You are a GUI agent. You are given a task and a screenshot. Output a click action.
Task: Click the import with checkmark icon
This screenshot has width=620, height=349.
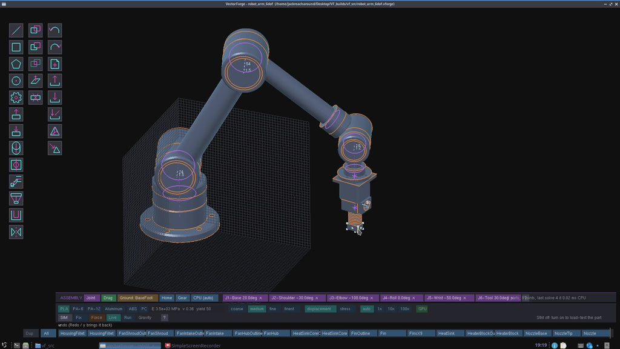[54, 115]
